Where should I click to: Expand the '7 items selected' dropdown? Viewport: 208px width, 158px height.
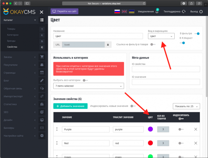[x=88, y=86]
